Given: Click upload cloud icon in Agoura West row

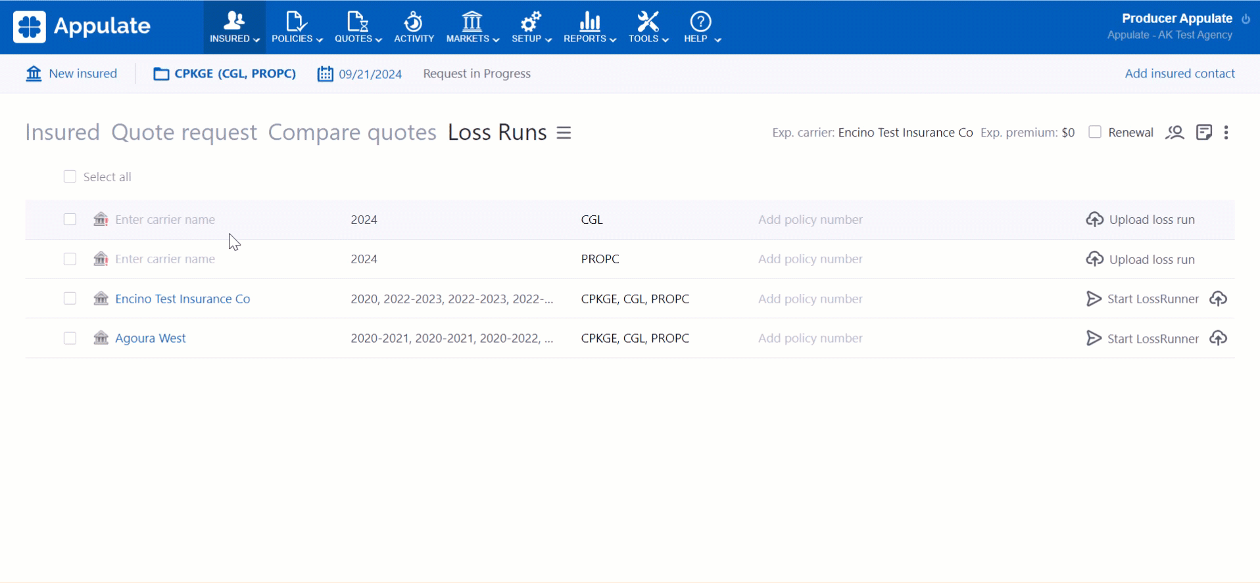Looking at the screenshot, I should point(1218,338).
